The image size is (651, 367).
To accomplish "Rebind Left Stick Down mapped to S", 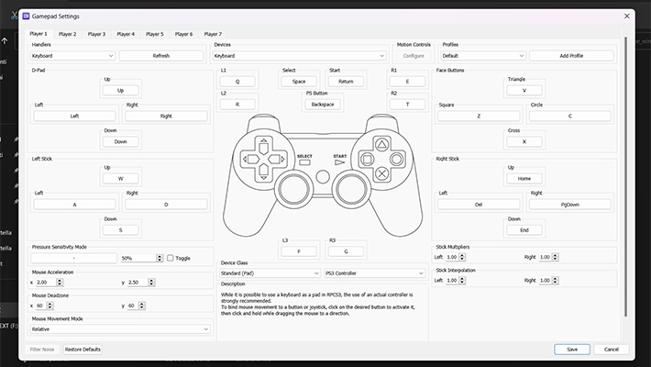I will pyautogui.click(x=120, y=230).
